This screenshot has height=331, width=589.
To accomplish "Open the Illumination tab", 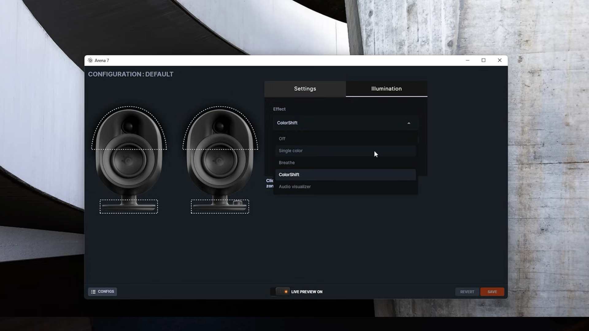I will [x=386, y=89].
